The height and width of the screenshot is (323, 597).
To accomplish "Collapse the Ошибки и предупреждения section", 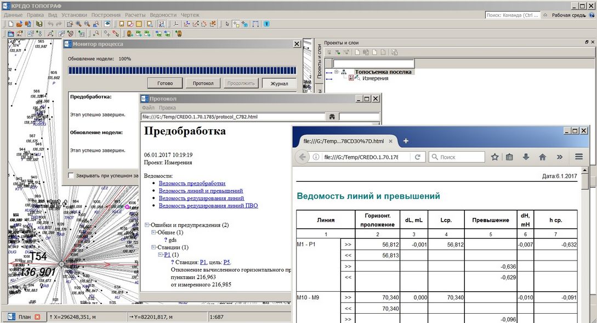I will click(146, 225).
